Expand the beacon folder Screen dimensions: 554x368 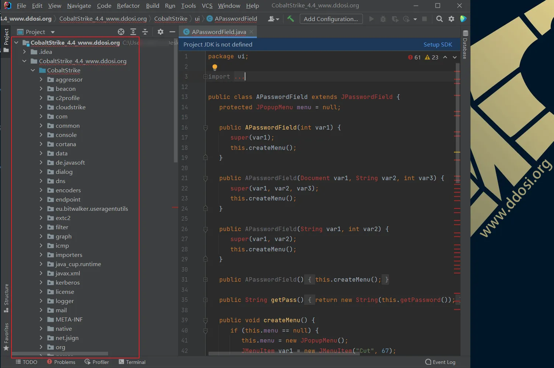click(41, 89)
